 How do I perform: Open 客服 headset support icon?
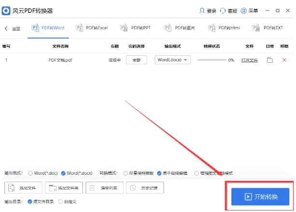(223, 11)
